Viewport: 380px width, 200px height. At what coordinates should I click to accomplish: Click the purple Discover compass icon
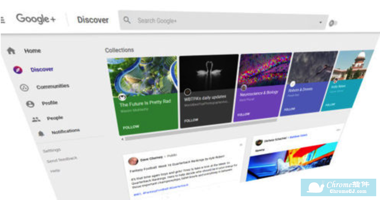[x=18, y=70]
